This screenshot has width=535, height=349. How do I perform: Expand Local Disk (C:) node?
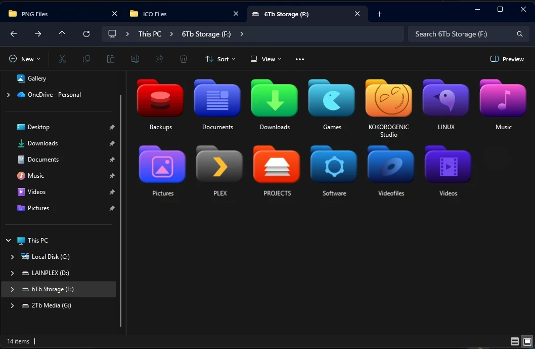(12, 257)
